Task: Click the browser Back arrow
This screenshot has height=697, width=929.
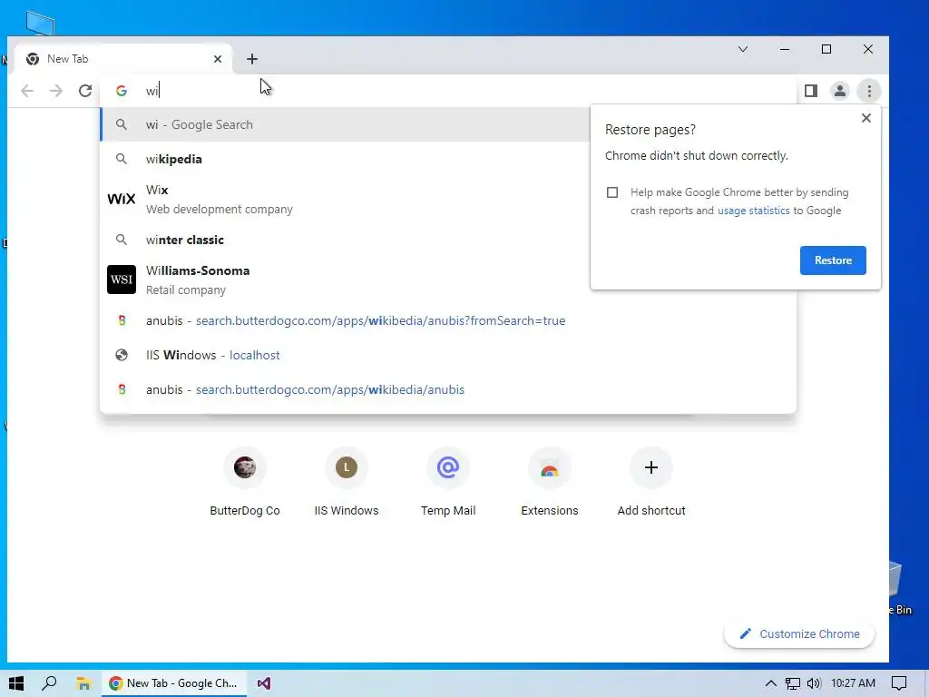Action: pyautogui.click(x=27, y=91)
